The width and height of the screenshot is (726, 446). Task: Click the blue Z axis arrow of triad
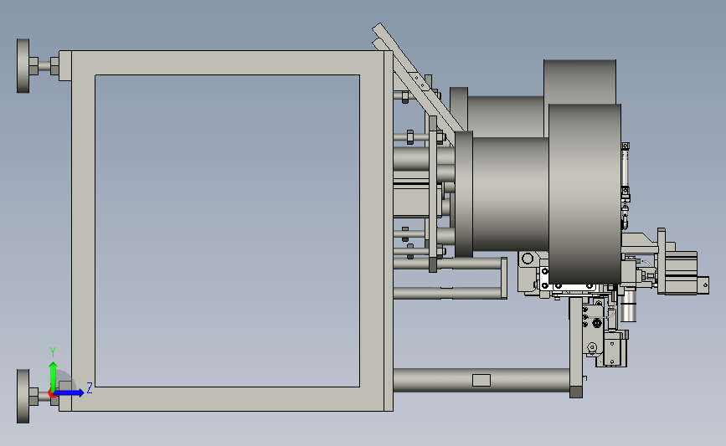70,392
